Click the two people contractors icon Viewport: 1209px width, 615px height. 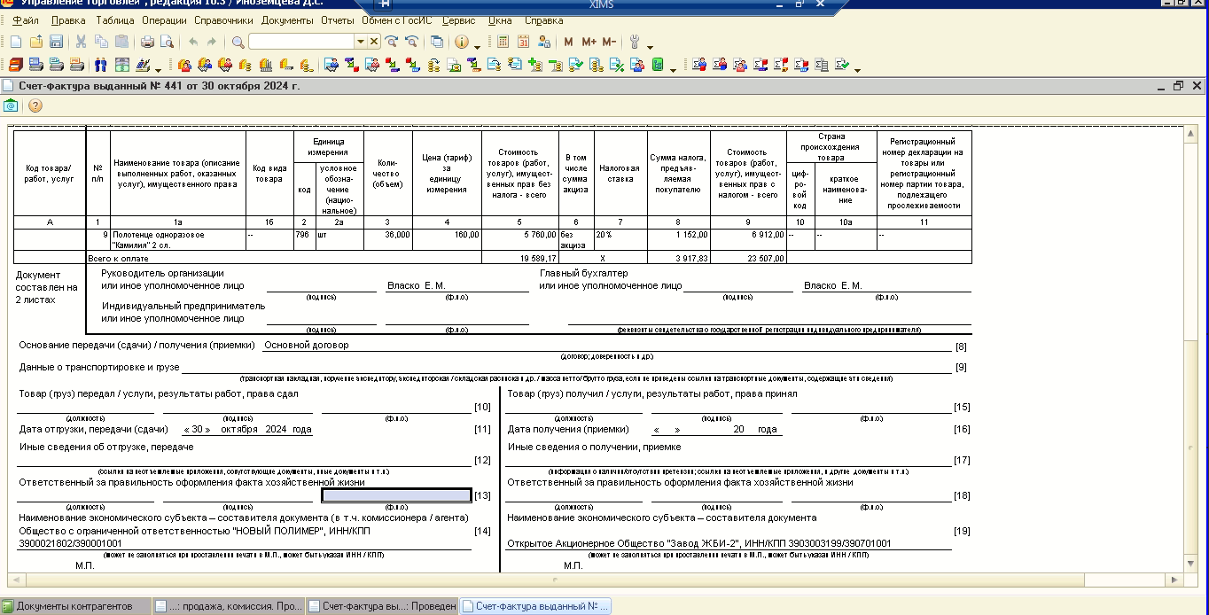coord(100,65)
